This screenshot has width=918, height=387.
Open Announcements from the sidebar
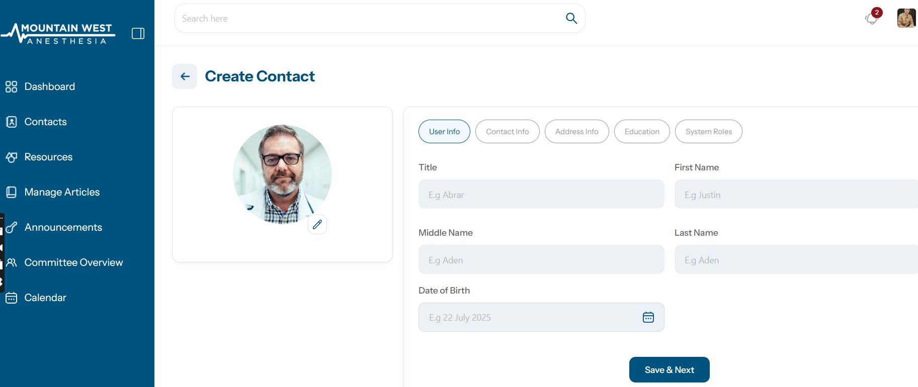(x=63, y=227)
